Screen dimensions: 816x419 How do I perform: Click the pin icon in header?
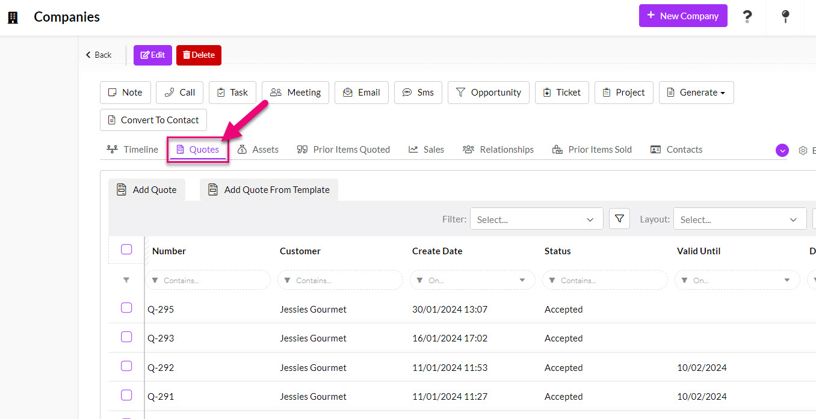click(785, 16)
